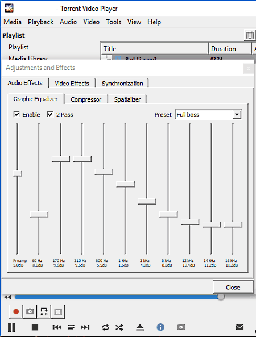Open the Audio menu

point(68,22)
